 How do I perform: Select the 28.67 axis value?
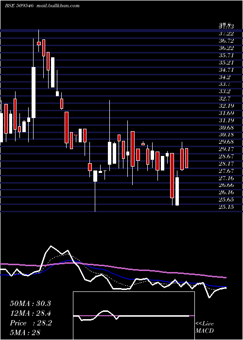[226, 156]
